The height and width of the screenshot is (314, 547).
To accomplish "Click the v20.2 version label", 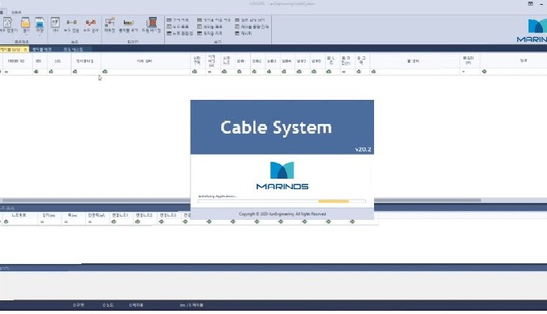I will [x=363, y=149].
